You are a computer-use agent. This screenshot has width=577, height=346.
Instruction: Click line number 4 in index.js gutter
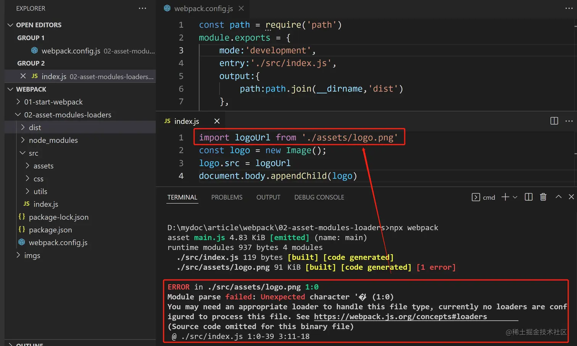[181, 176]
